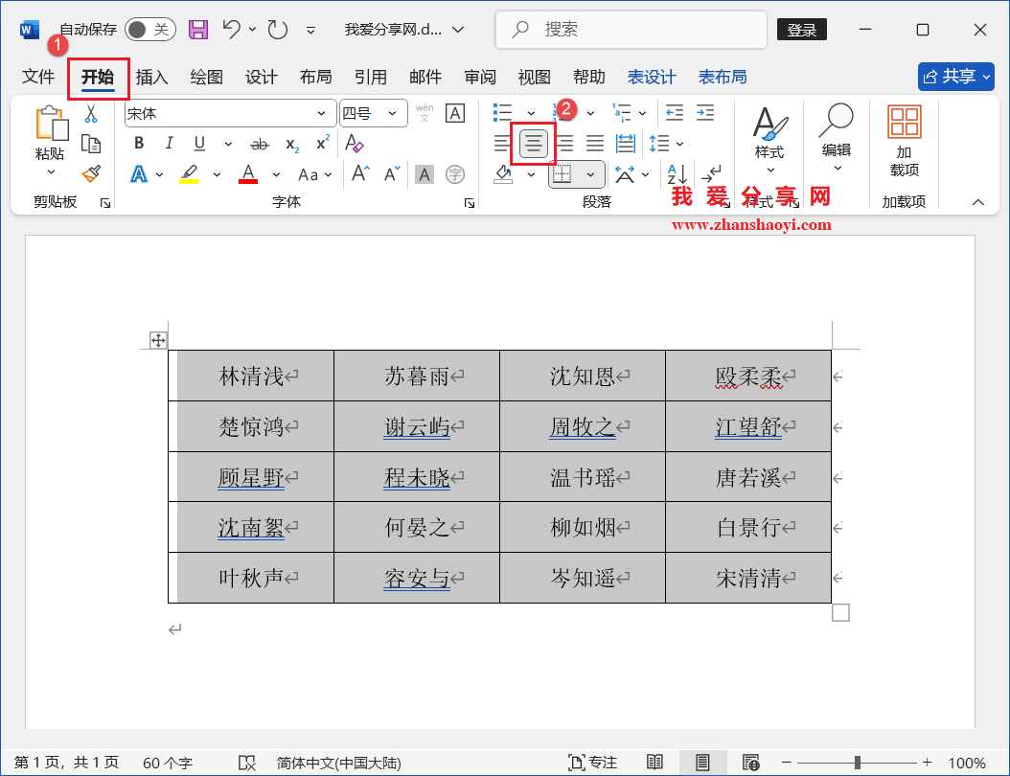Viewport: 1010px width, 776px height.
Task: Increase font size with A-up icon
Action: click(x=360, y=173)
